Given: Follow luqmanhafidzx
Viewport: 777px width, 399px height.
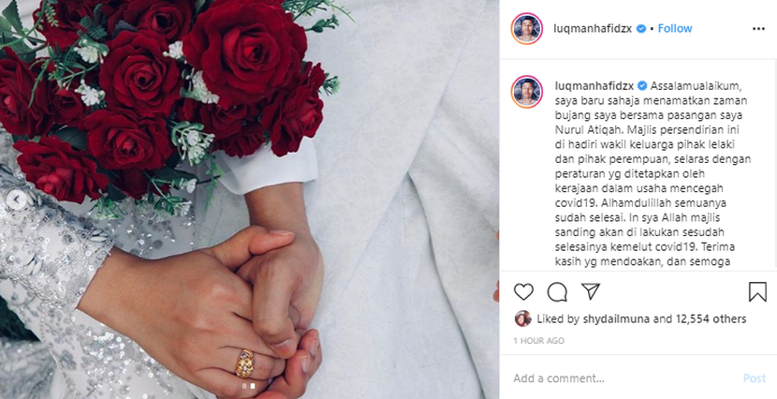Looking at the screenshot, I should pos(675,29).
